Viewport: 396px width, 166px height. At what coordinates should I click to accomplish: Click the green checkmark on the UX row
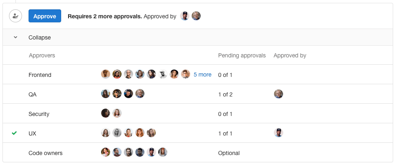(x=15, y=133)
